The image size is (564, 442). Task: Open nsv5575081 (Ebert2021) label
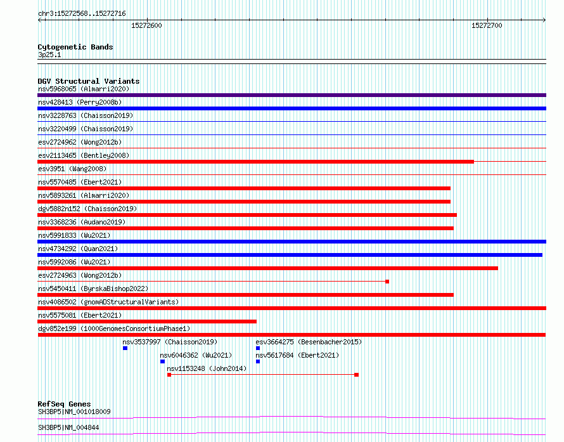[80, 315]
